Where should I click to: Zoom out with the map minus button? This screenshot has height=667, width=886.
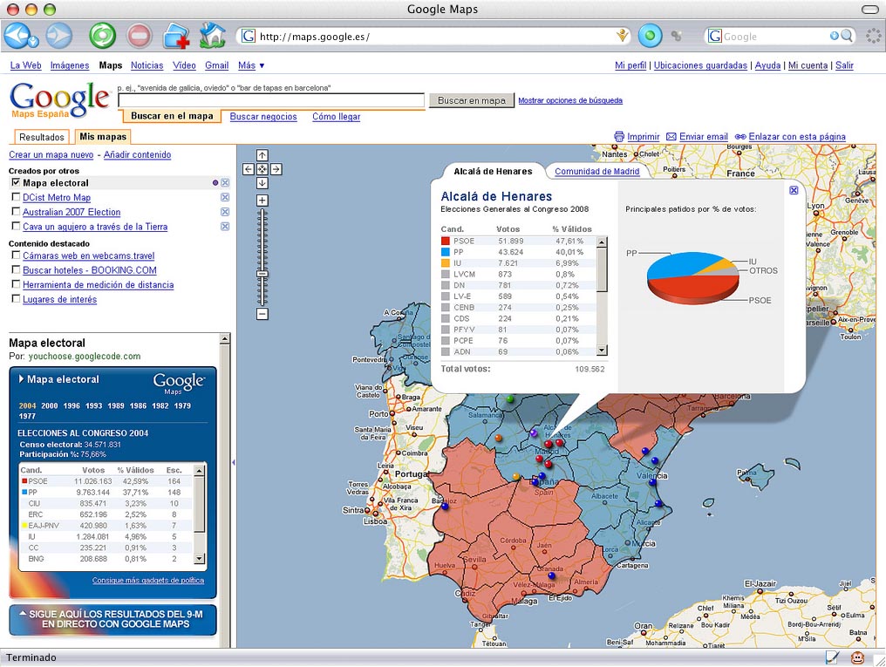pyautogui.click(x=262, y=314)
